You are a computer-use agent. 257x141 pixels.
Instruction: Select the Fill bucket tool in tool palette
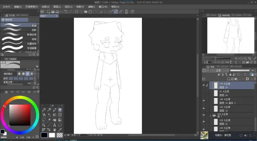click(x=55, y=120)
